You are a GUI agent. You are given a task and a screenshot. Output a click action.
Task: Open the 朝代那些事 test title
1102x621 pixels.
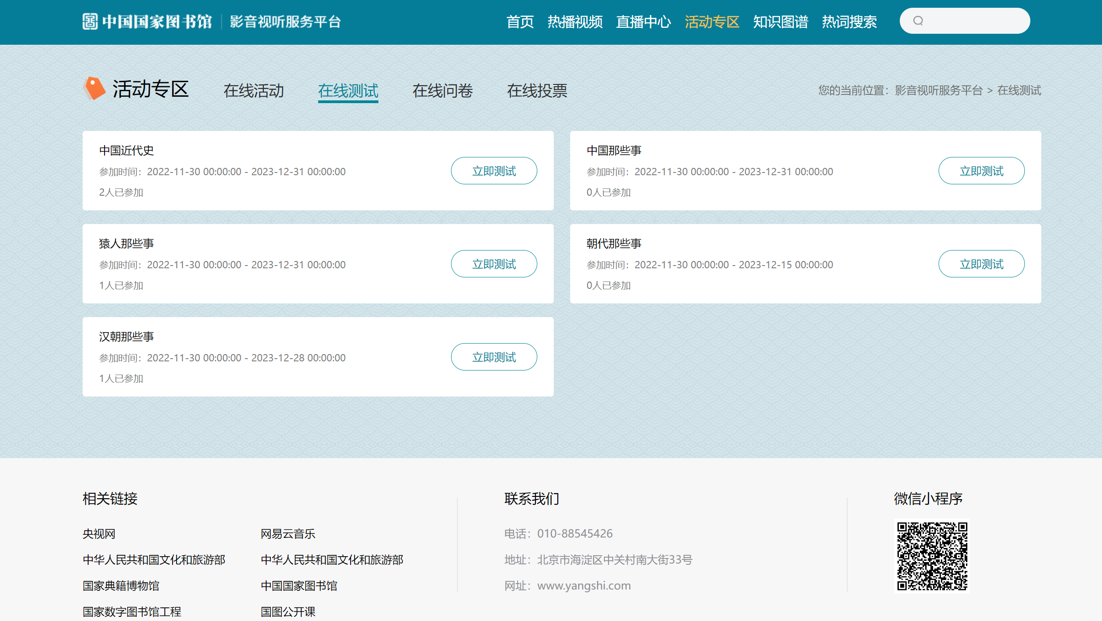[614, 244]
